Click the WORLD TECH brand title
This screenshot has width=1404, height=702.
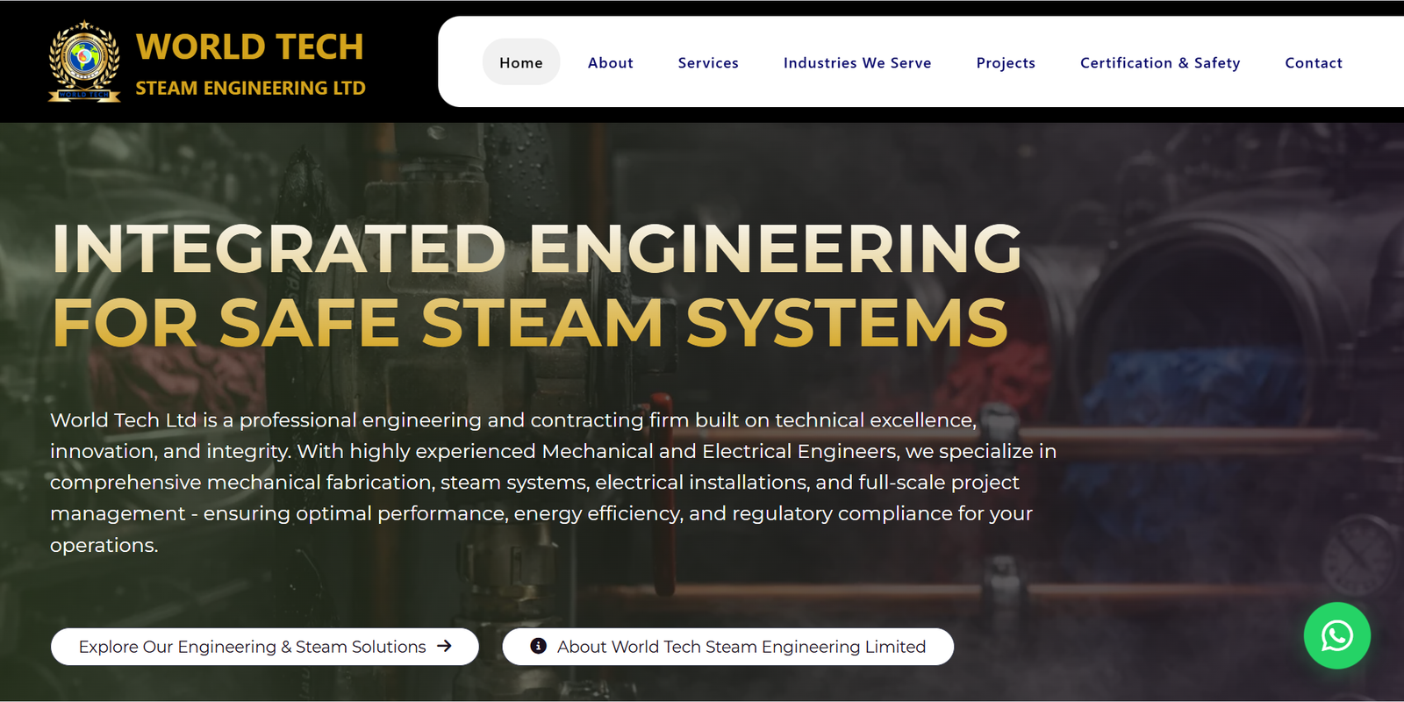tap(250, 47)
